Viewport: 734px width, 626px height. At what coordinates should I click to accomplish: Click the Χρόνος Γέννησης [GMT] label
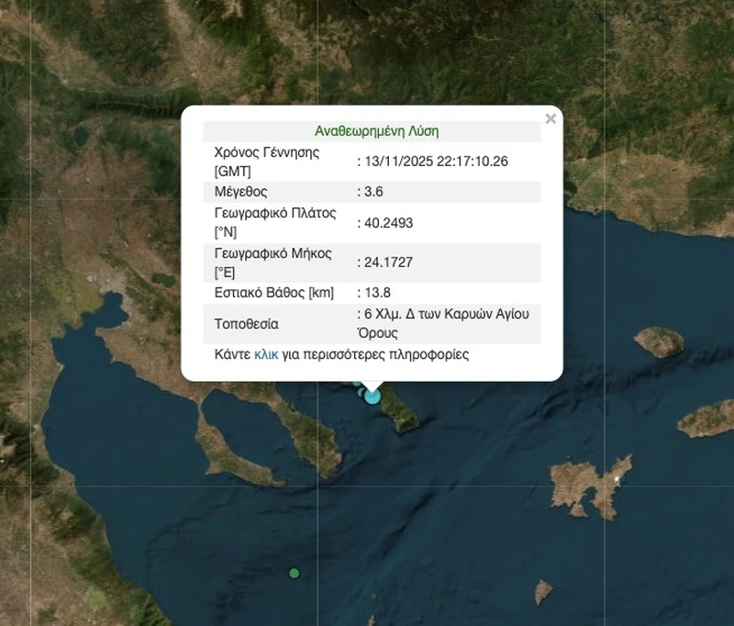point(266,162)
